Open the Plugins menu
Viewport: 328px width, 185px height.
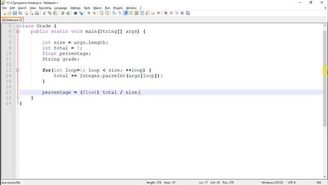(118, 8)
